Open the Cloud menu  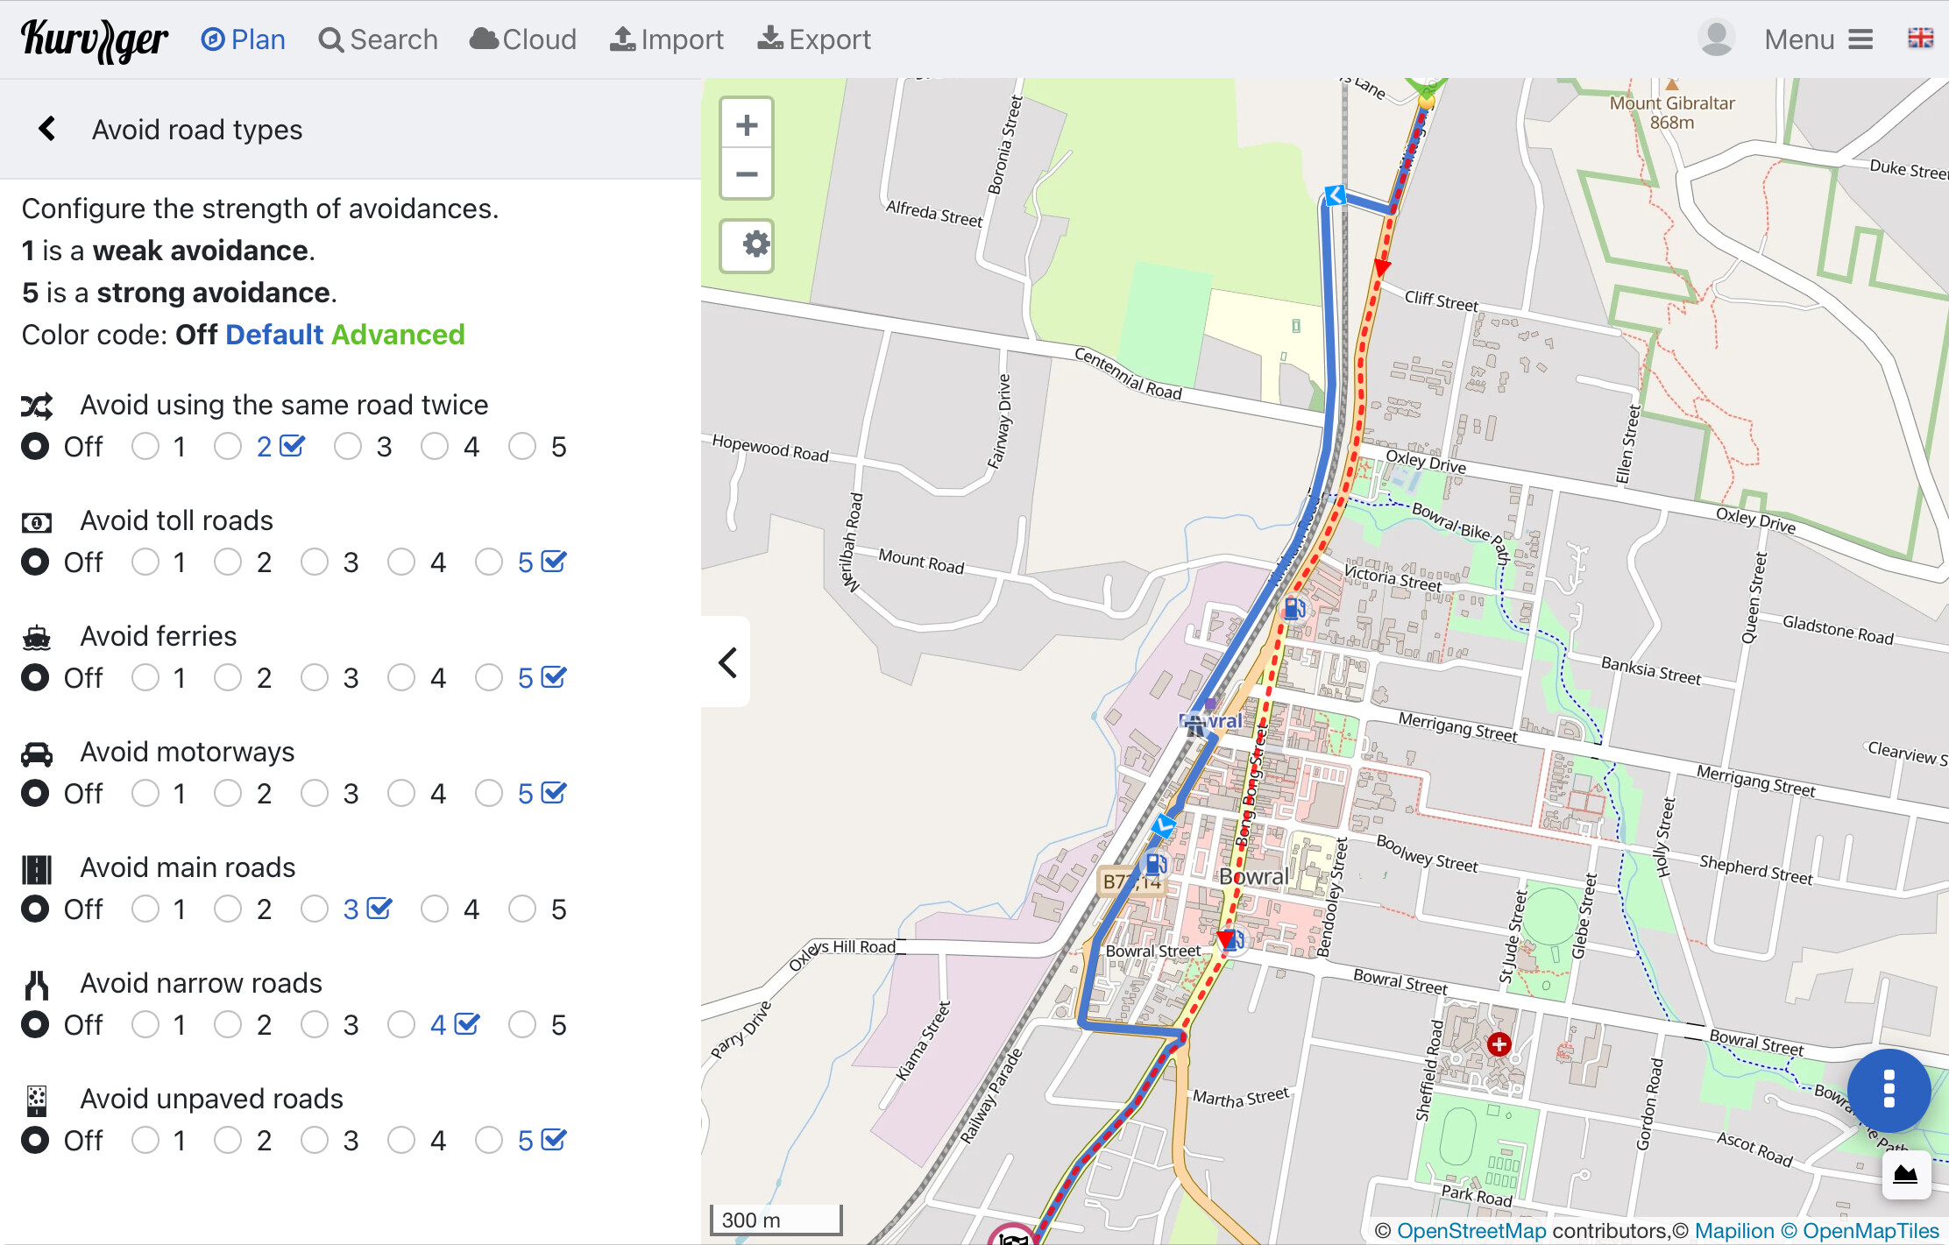coord(523,39)
